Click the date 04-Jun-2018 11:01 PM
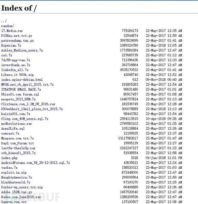Viewport: 198px width, 204px height. 164,158
